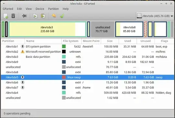The height and width of the screenshot is (118, 175).
Task: Click the Apply all operations checkmark
Action: coord(62,16)
